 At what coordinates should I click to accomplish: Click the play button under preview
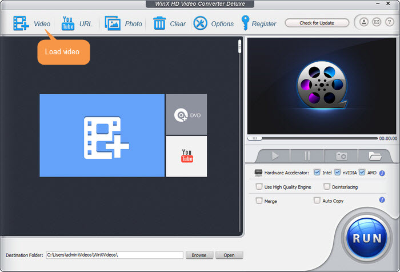(275, 155)
